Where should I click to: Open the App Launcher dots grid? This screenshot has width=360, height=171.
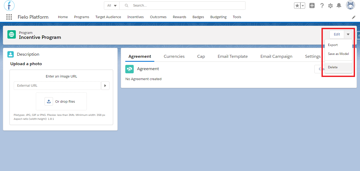(x=9, y=17)
